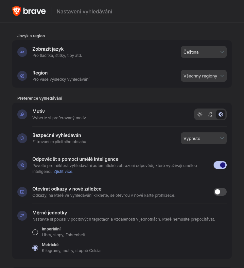Open the Čeština language dropdown
244x268 pixels.
203,52
